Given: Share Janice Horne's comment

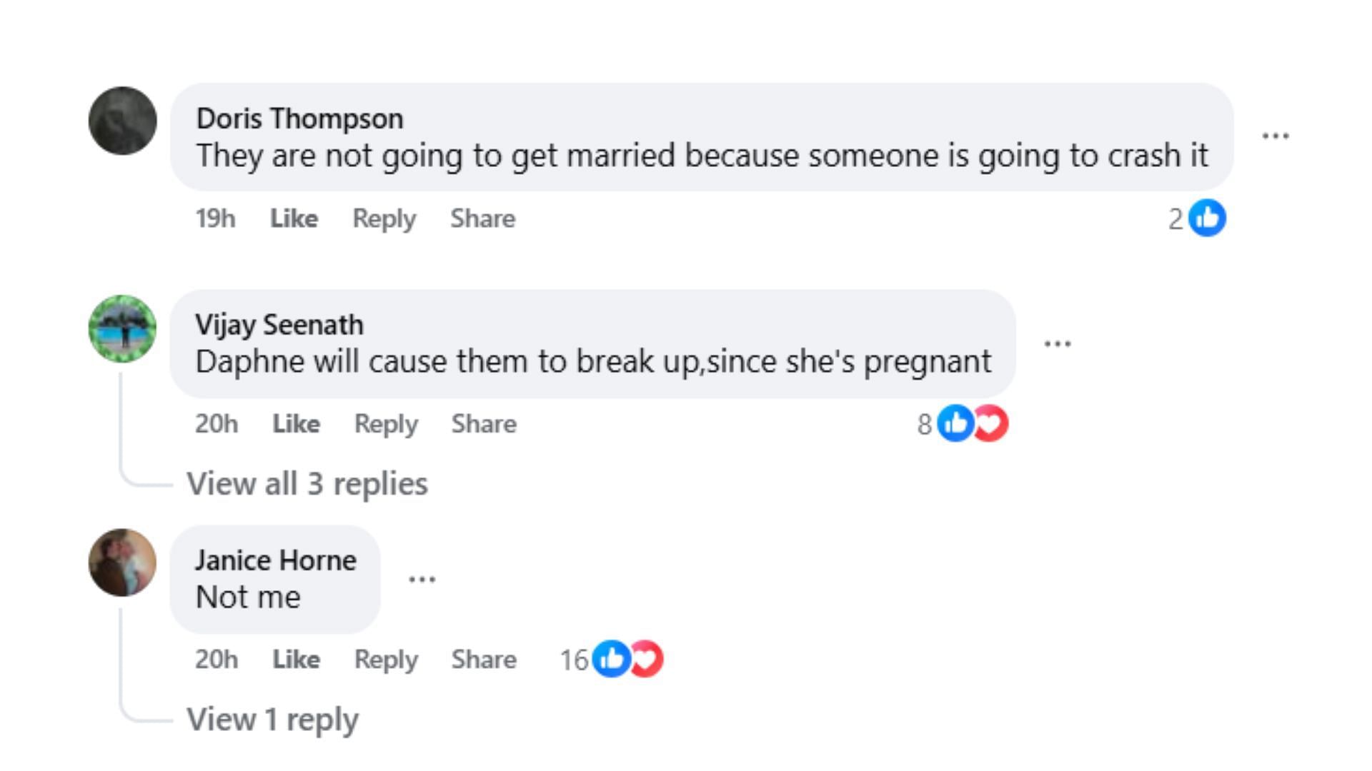Looking at the screenshot, I should click(484, 660).
